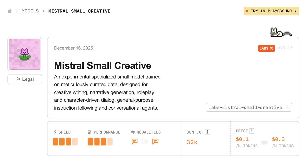Click the PRICE info icon
306x163 pixels.
click(252, 131)
